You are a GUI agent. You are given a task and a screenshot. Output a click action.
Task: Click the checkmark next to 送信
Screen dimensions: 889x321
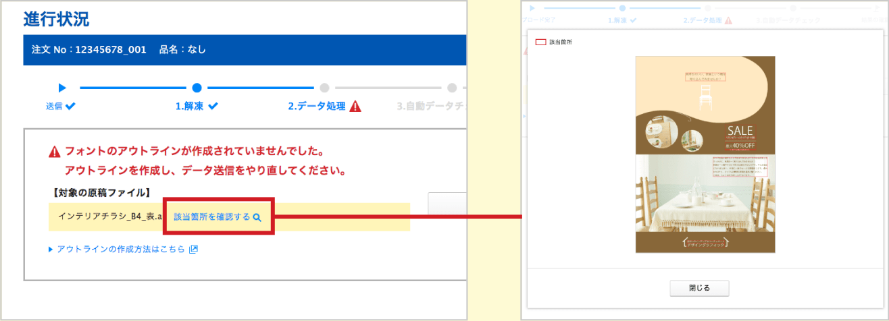71,107
